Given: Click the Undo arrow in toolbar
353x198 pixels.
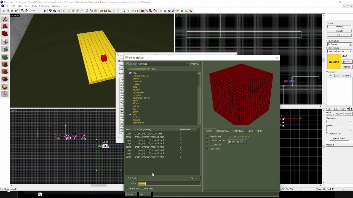Looking at the screenshot, I should pos(33,11).
